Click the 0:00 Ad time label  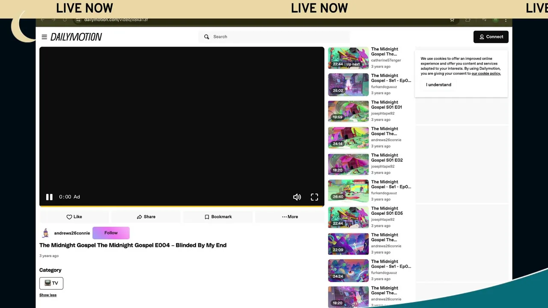(x=69, y=197)
